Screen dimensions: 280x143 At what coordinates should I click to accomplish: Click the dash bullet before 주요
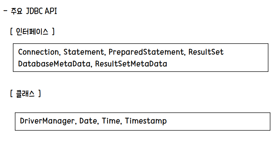[x=6, y=11]
